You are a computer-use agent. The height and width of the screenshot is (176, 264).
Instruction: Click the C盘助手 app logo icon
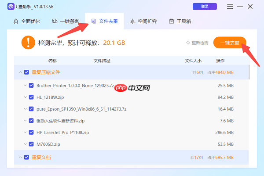coord(11,7)
